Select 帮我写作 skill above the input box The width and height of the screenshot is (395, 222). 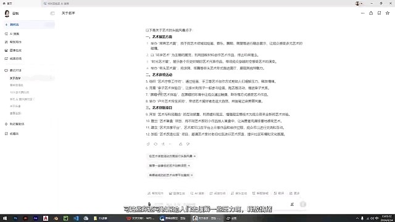[x=156, y=193]
